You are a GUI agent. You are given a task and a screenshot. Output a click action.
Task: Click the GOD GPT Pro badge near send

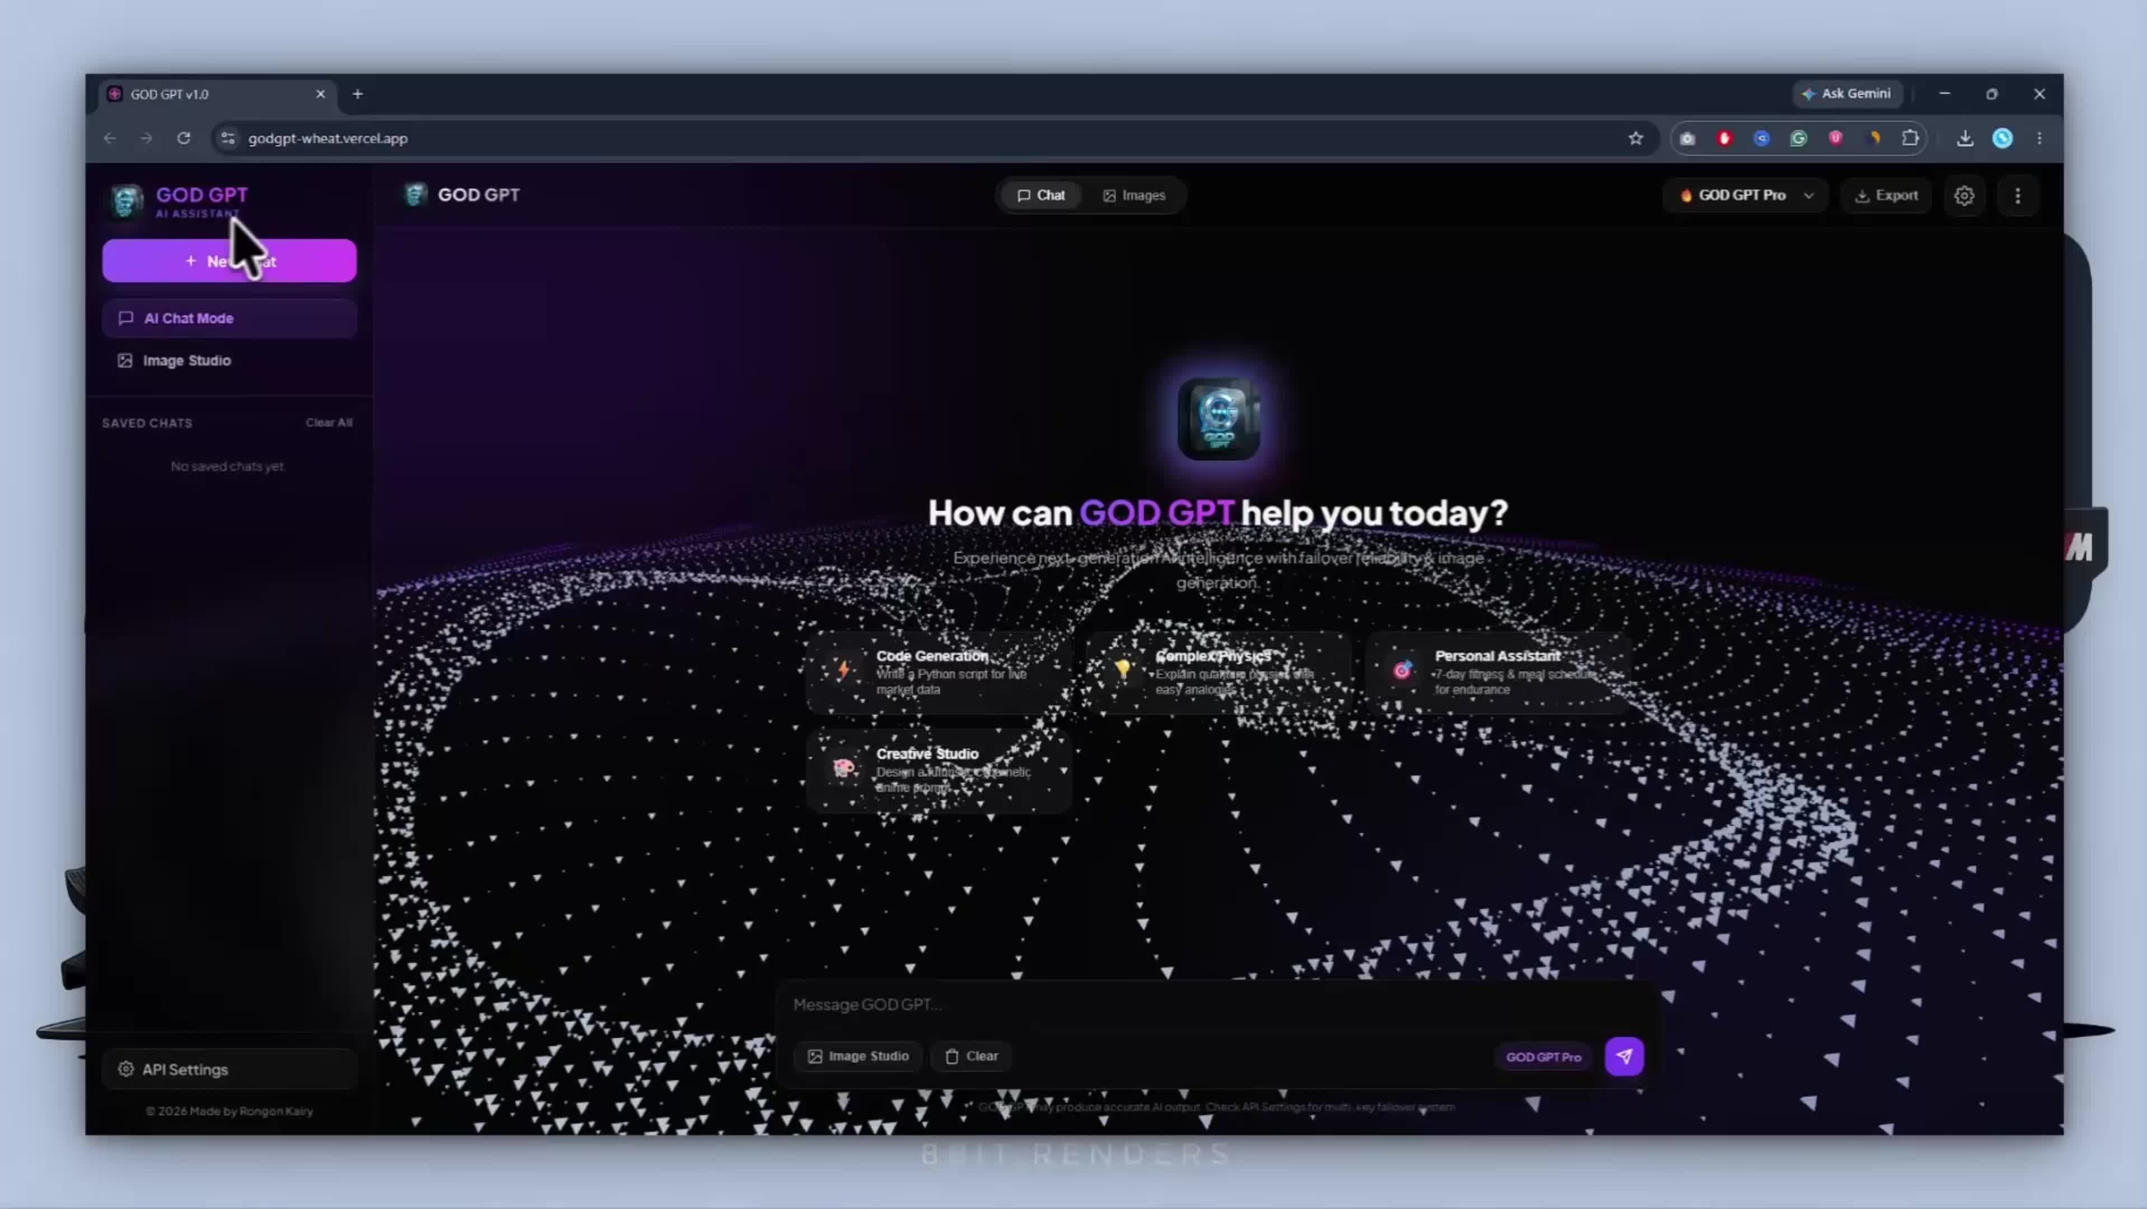point(1543,1057)
